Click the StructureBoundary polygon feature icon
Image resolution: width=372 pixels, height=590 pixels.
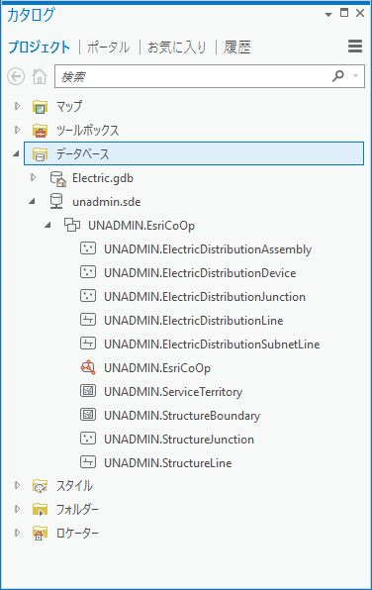88,415
